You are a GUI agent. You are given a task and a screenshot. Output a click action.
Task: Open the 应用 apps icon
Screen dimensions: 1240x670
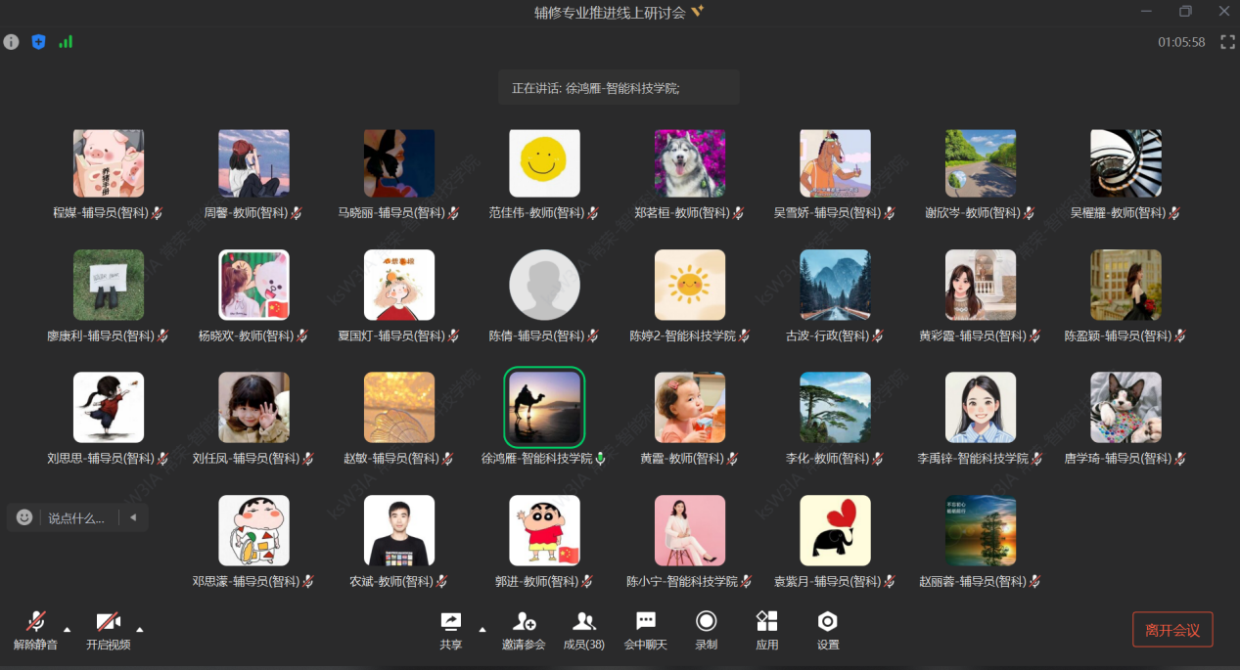click(767, 629)
